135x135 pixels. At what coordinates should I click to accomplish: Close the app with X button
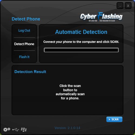[x=128, y=6]
